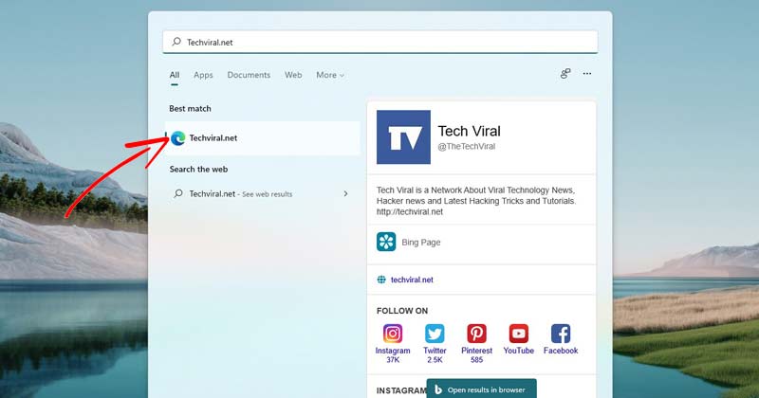Click the Bing logo on Open results button
This screenshot has width=759, height=398.
(438, 389)
